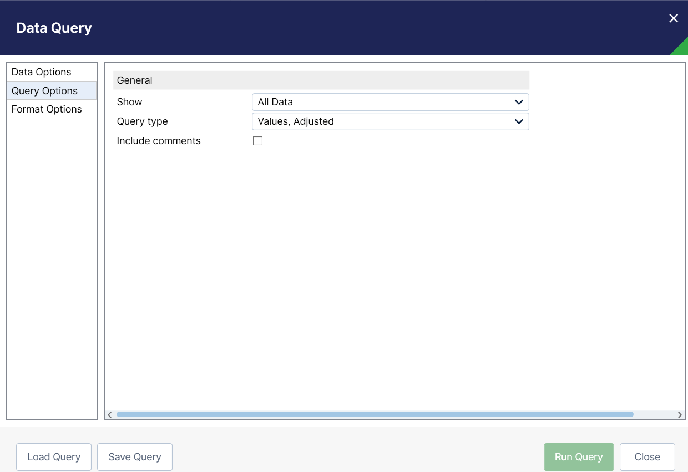Open the Format Options section
The height and width of the screenshot is (472, 688).
[47, 109]
